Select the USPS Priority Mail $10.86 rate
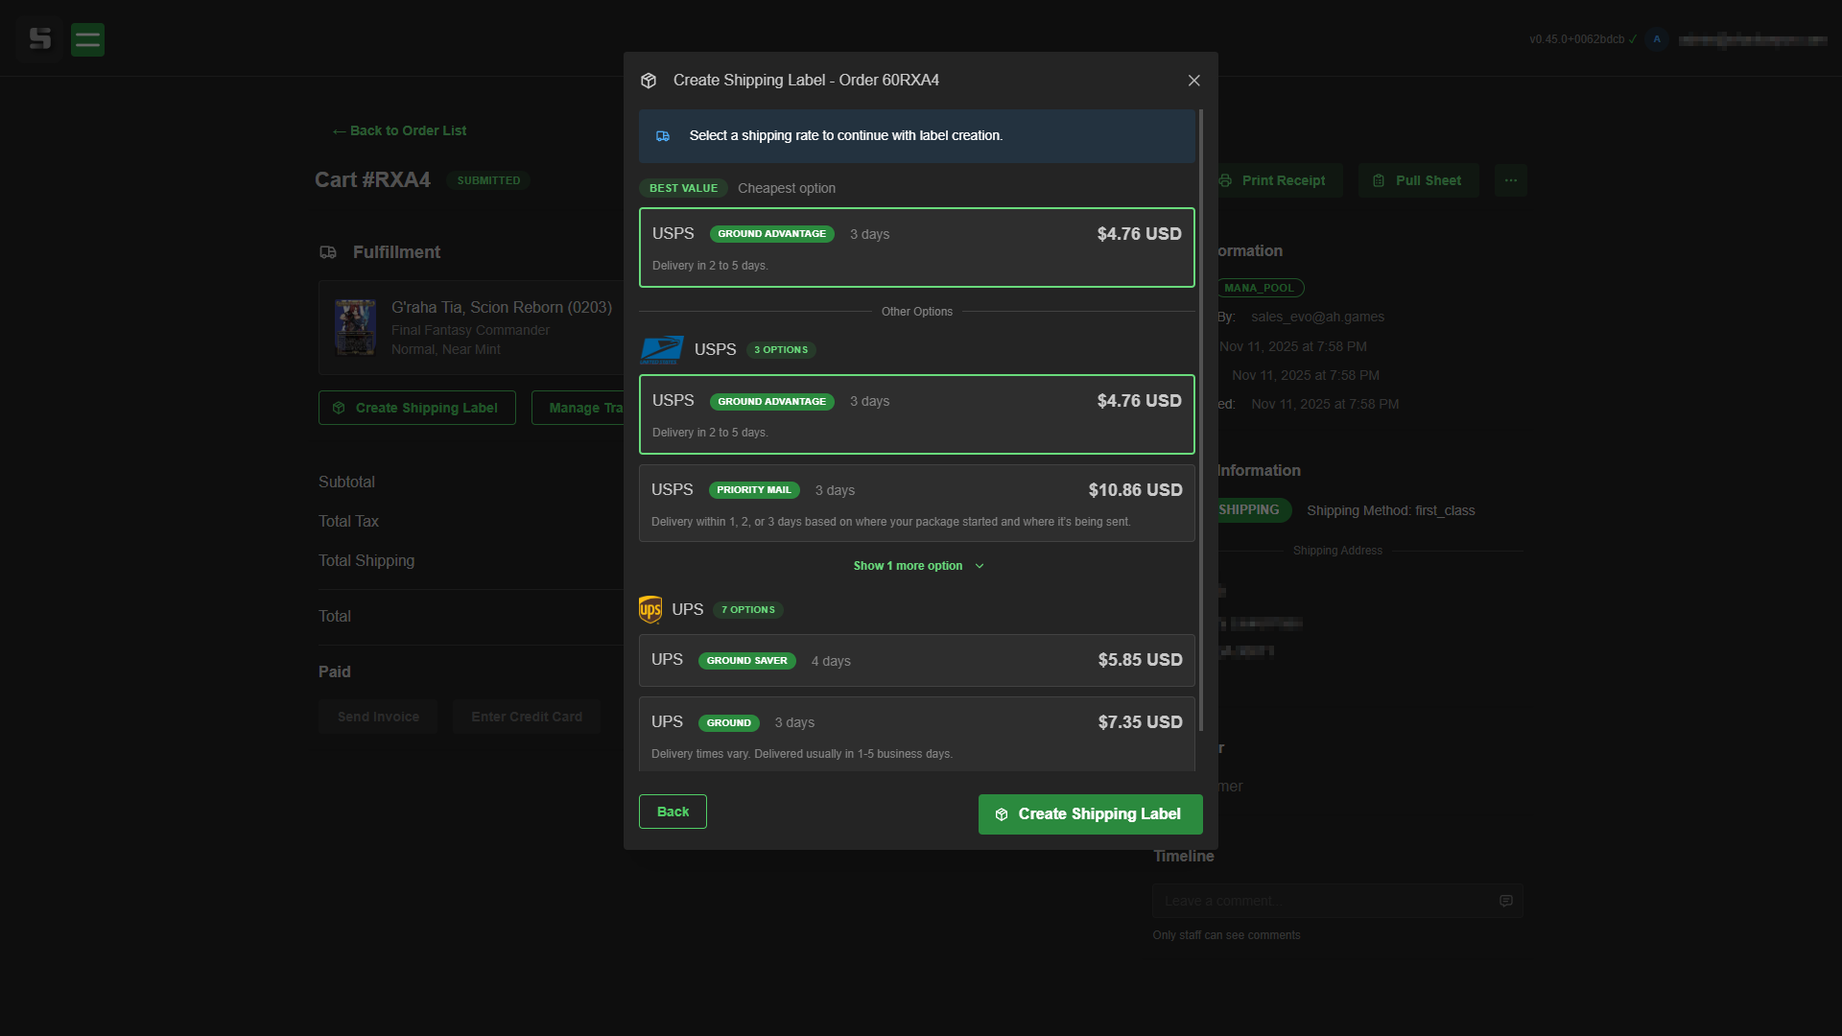1842x1036 pixels. pos(916,503)
